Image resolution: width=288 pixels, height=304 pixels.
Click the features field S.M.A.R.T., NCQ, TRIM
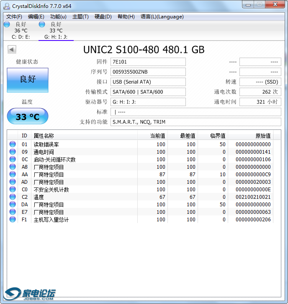pyautogui.click(x=196, y=122)
